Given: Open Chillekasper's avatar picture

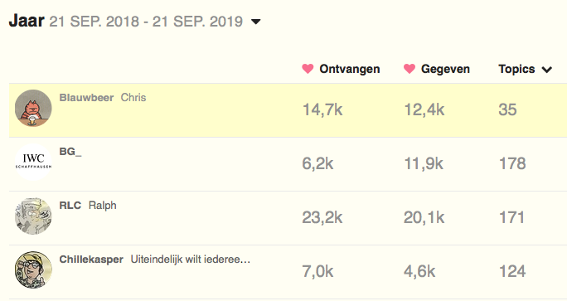Looking at the screenshot, I should 33,269.
